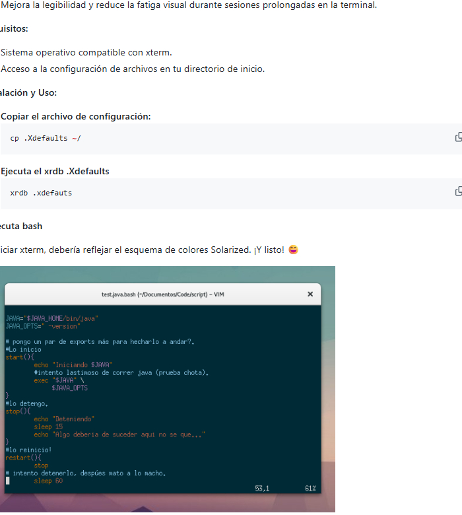The height and width of the screenshot is (515, 462).
Task: Copy the "cp .Xdefaults ~/" command
Action: click(x=458, y=137)
